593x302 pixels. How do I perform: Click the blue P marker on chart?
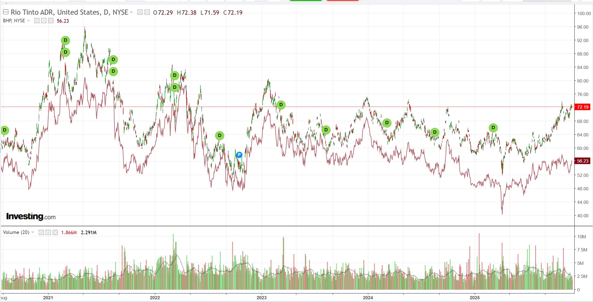(x=239, y=155)
